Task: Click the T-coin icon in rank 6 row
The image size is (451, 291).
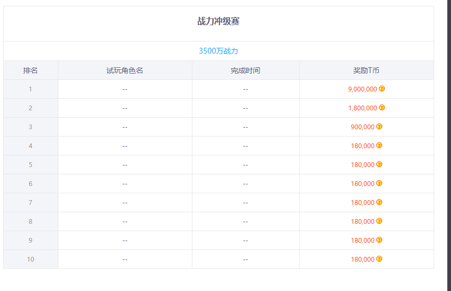Action: pos(380,183)
